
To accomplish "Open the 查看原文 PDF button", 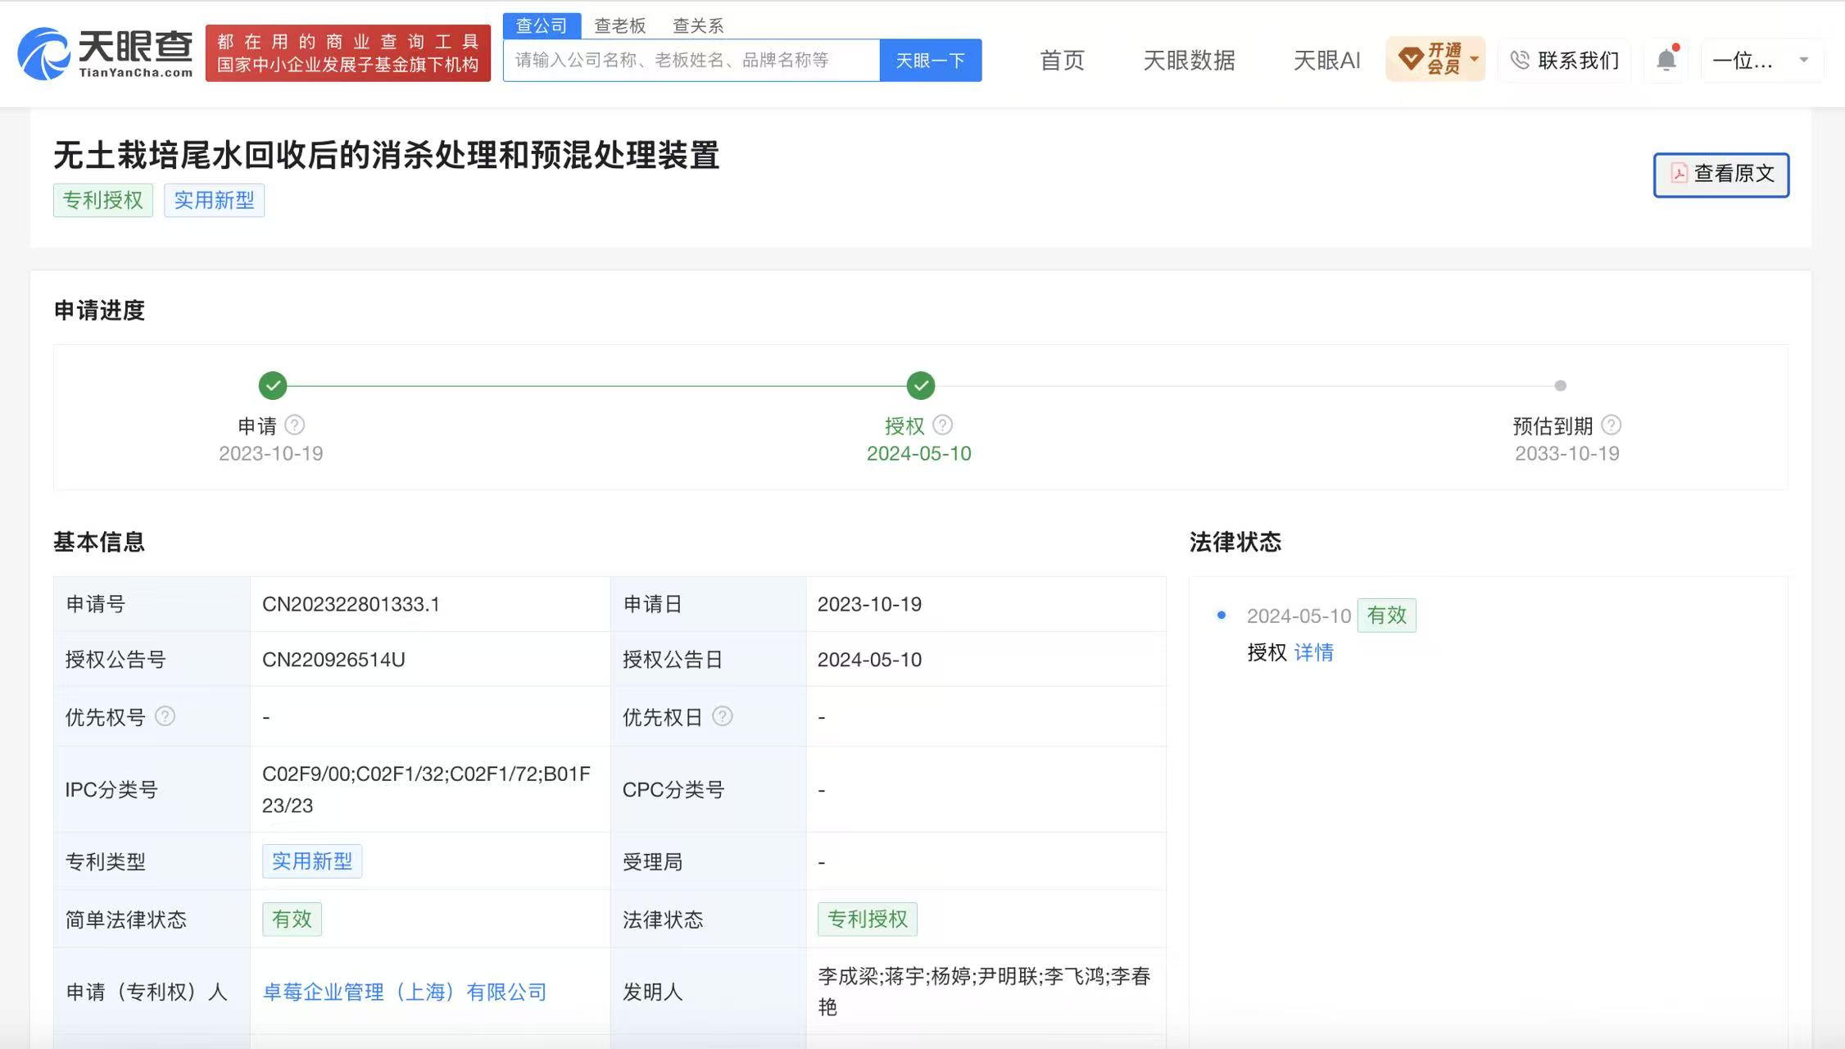I will 1721,175.
